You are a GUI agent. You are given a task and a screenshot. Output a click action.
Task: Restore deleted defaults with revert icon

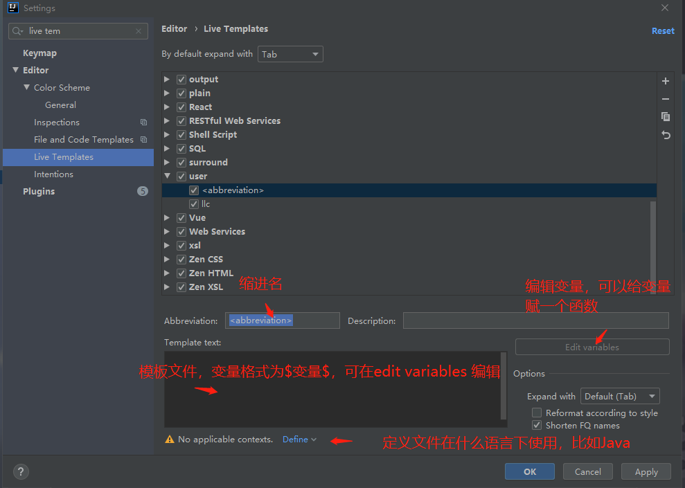666,135
